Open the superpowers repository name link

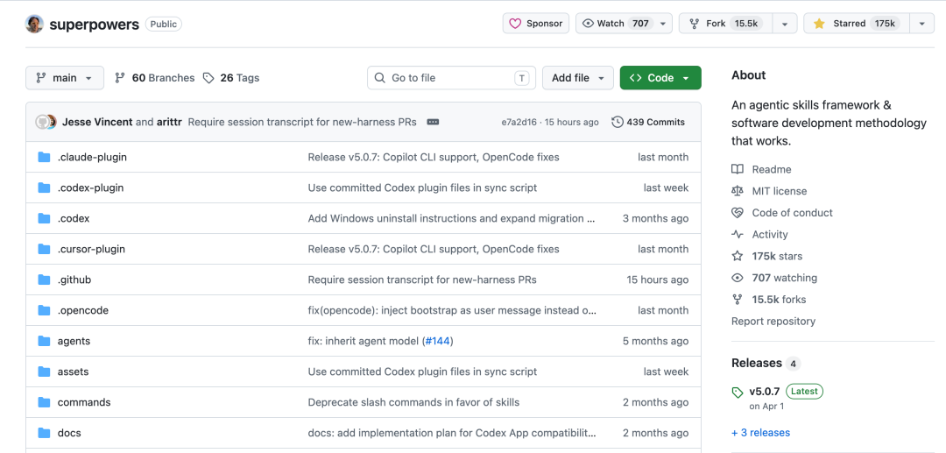(x=94, y=25)
